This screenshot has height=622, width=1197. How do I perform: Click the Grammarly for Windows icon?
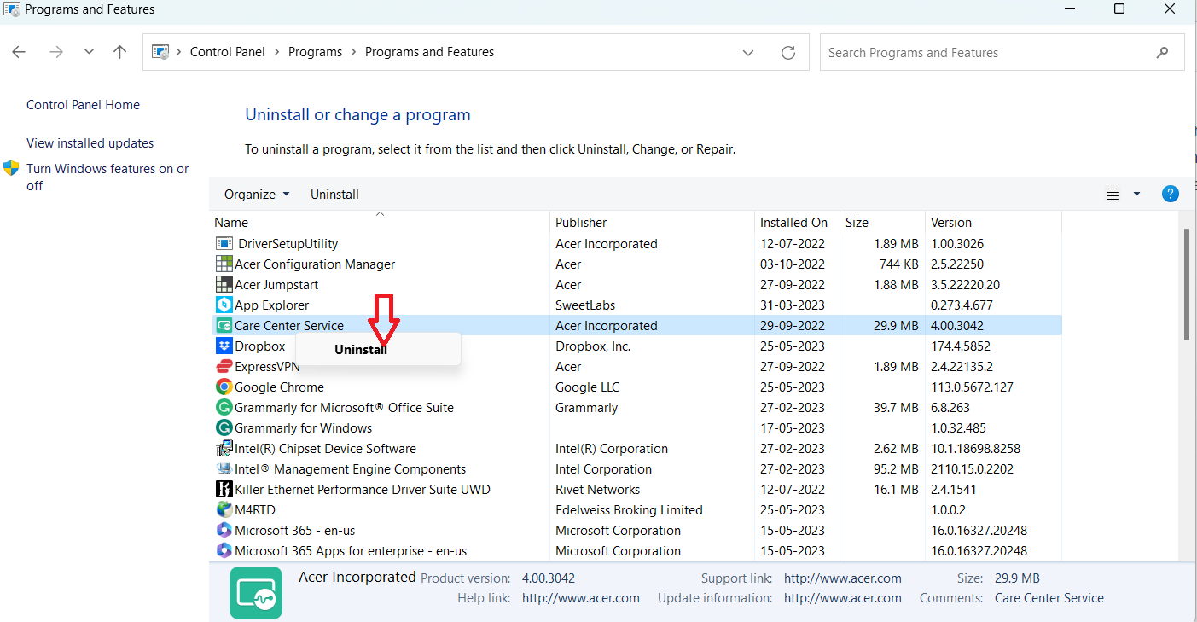point(224,428)
